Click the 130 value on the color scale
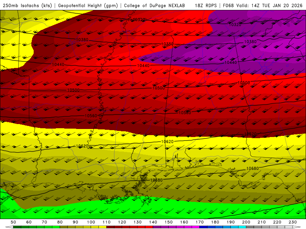306x229 pixels. click(x=138, y=222)
